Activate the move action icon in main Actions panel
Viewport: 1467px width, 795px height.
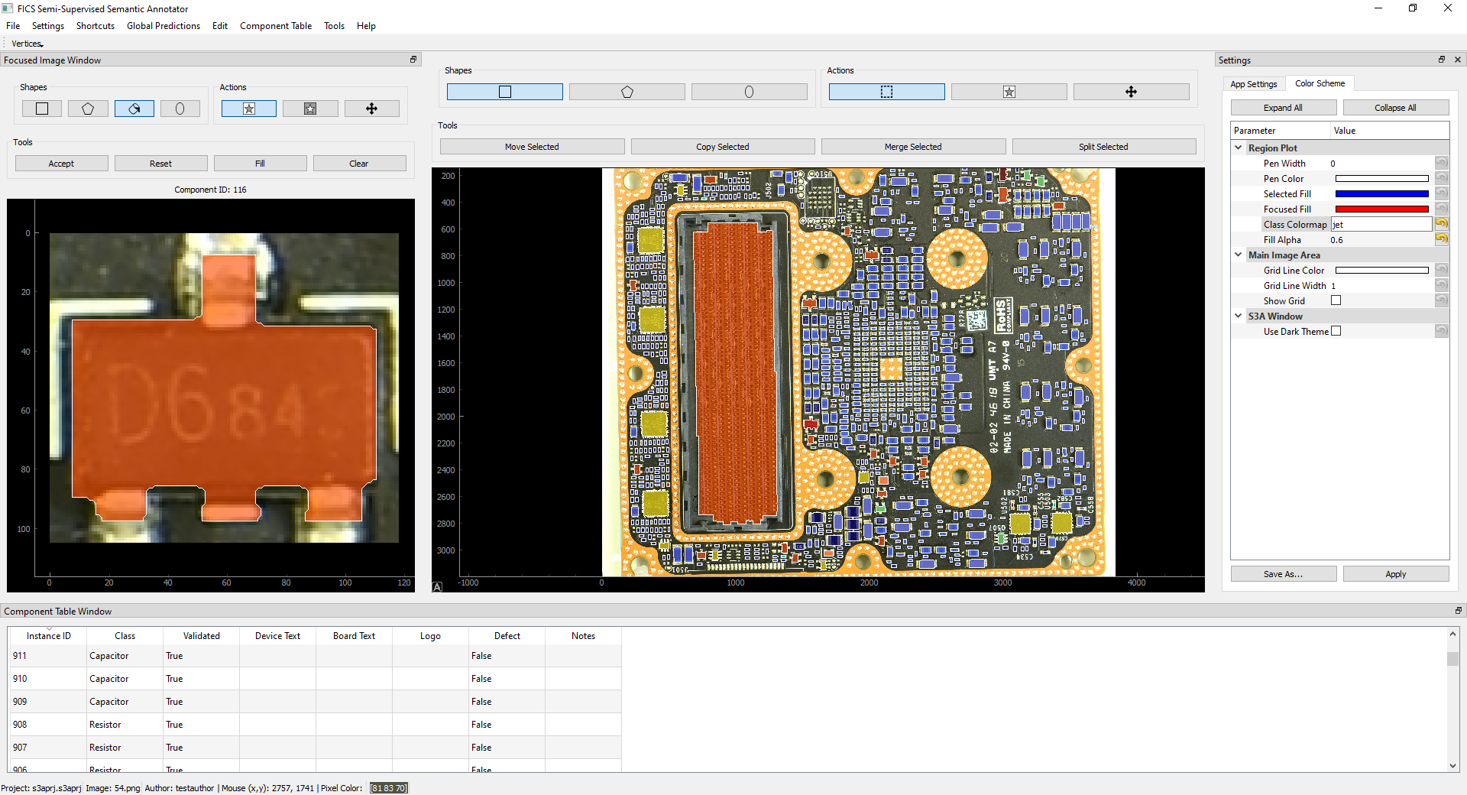(1131, 91)
